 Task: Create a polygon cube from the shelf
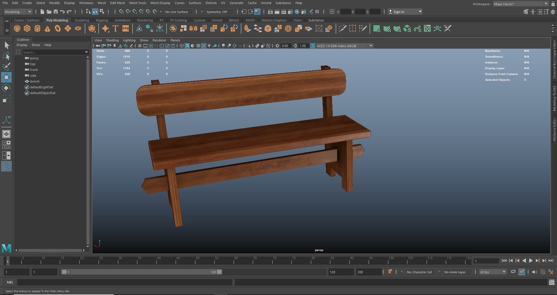27,29
